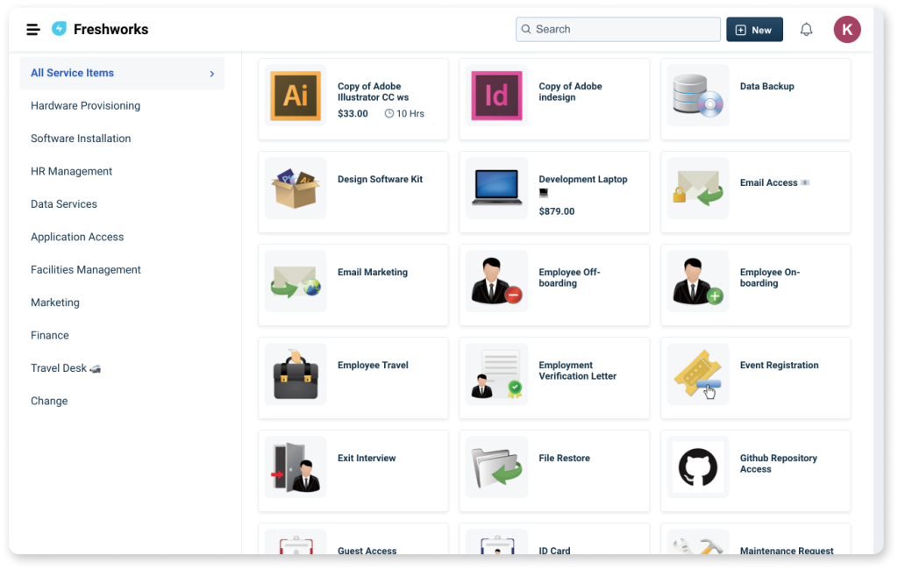Image resolution: width=898 pixels, height=570 pixels.
Task: Open the K user profile avatar
Action: (x=846, y=29)
